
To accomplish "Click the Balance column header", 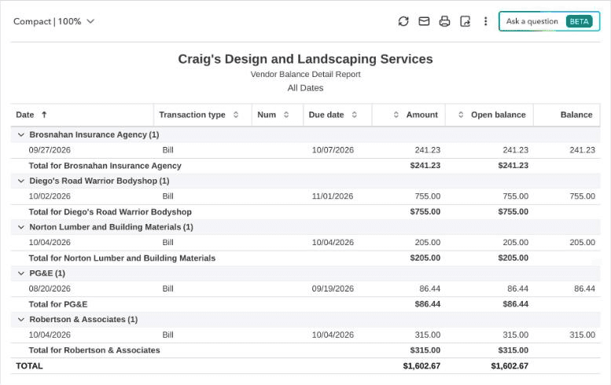I will (576, 115).
